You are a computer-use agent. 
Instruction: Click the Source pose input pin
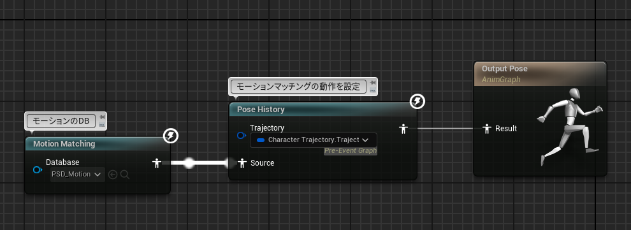click(242, 163)
